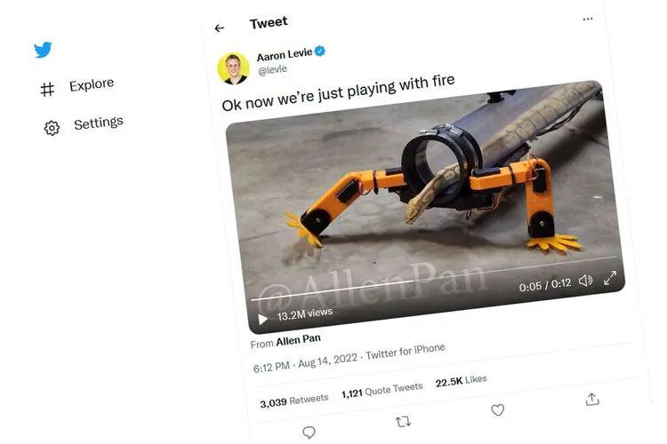Open the Explore menu item
This screenshot has height=444, width=667.
pos(91,84)
